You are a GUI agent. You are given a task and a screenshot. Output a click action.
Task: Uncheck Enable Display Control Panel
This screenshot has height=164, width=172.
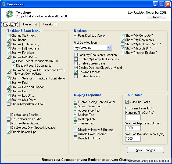point(75,102)
